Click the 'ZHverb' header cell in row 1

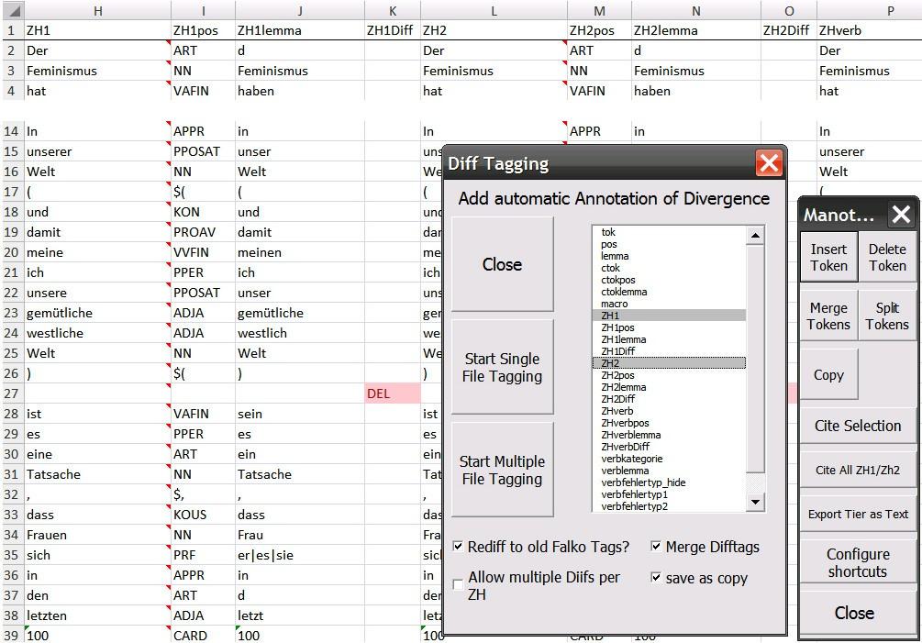pyautogui.click(x=869, y=30)
